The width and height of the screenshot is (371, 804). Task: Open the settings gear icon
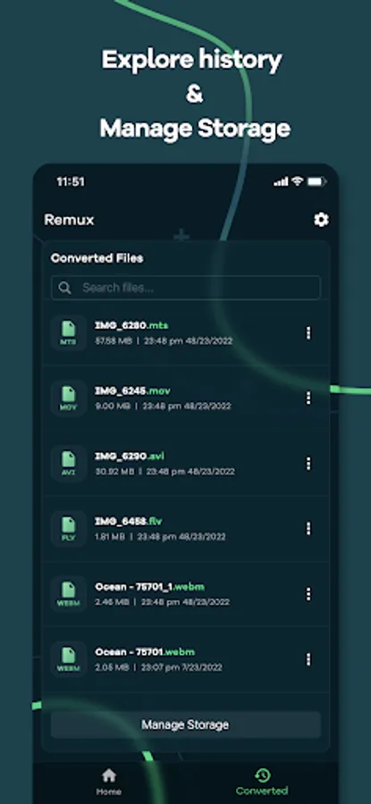click(x=321, y=220)
